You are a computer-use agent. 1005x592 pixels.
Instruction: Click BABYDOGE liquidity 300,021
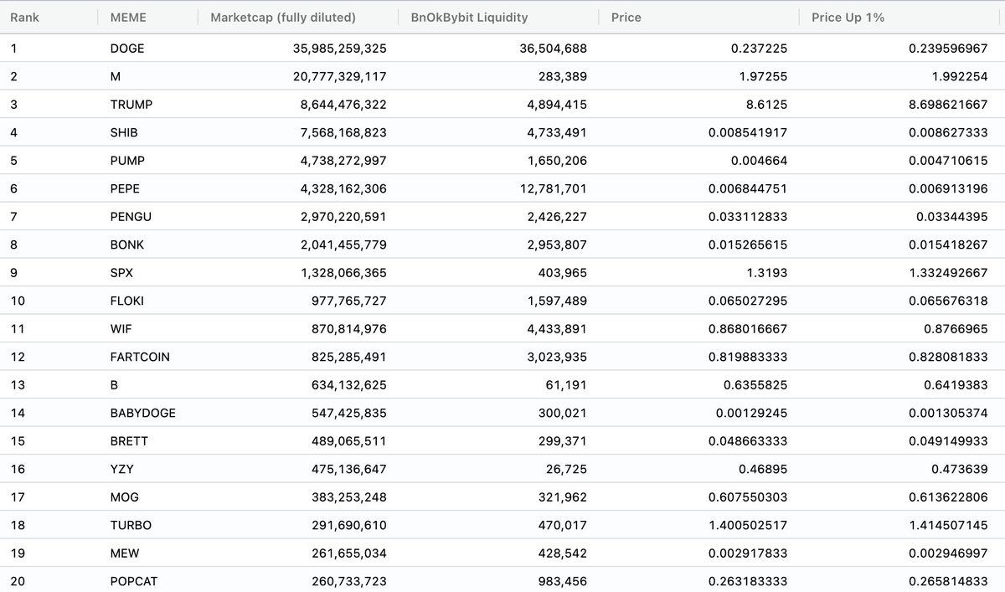point(562,413)
